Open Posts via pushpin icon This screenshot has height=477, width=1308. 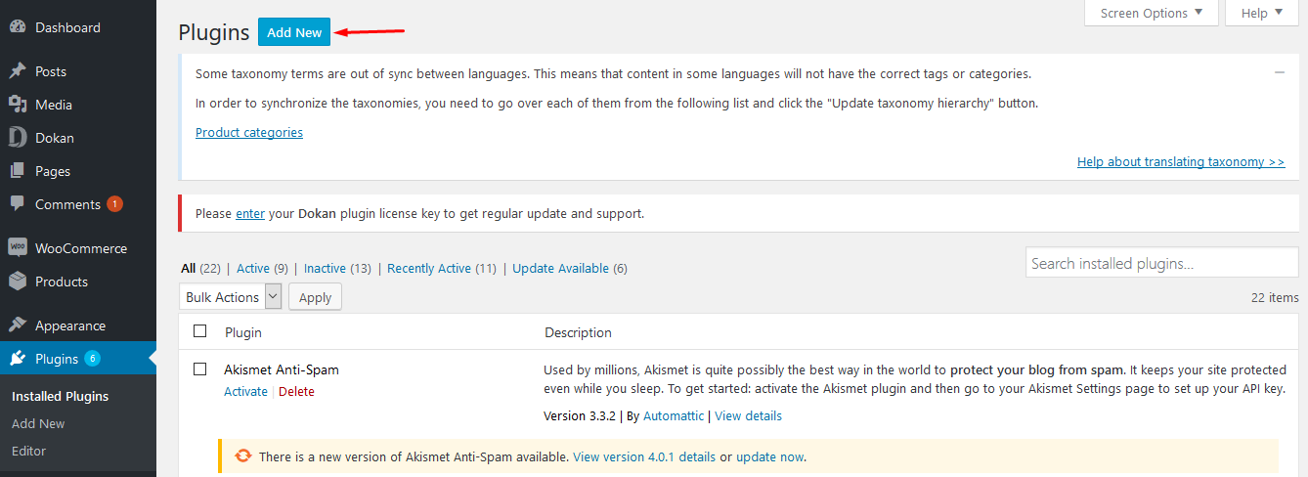(18, 71)
